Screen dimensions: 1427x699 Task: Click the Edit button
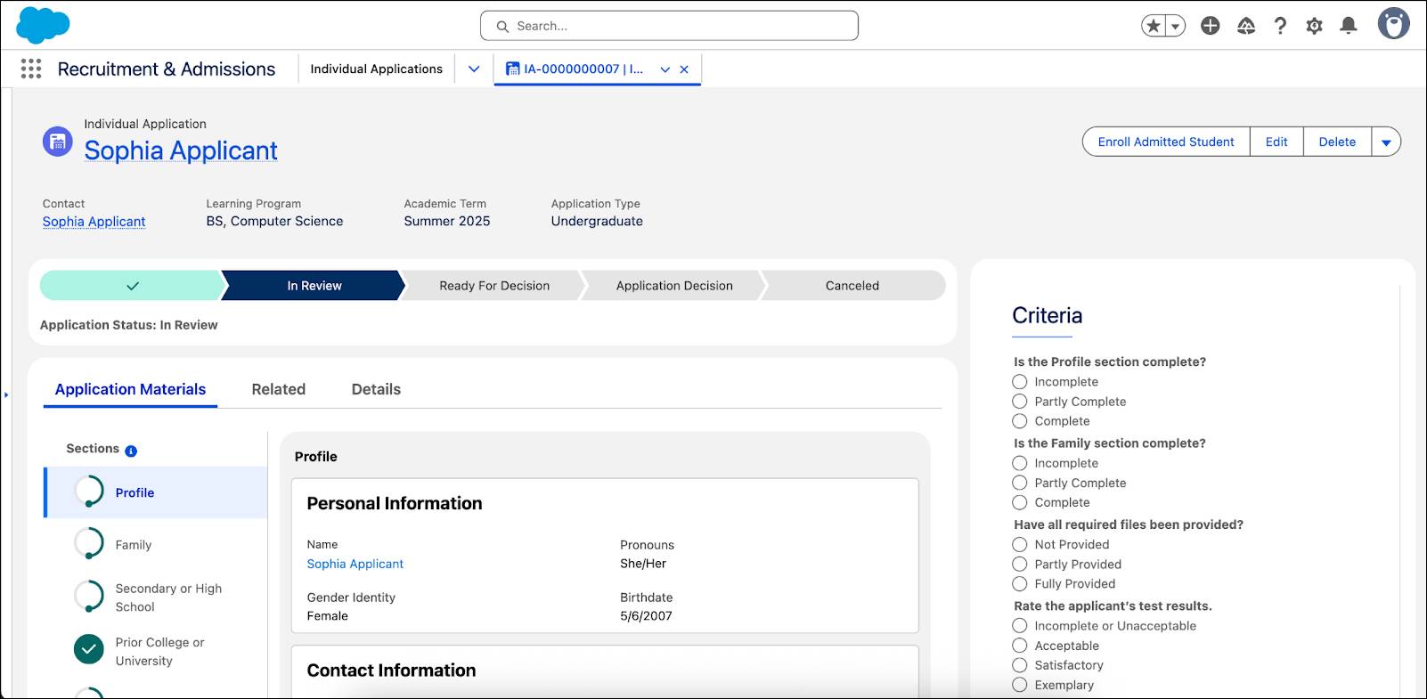[x=1276, y=142]
